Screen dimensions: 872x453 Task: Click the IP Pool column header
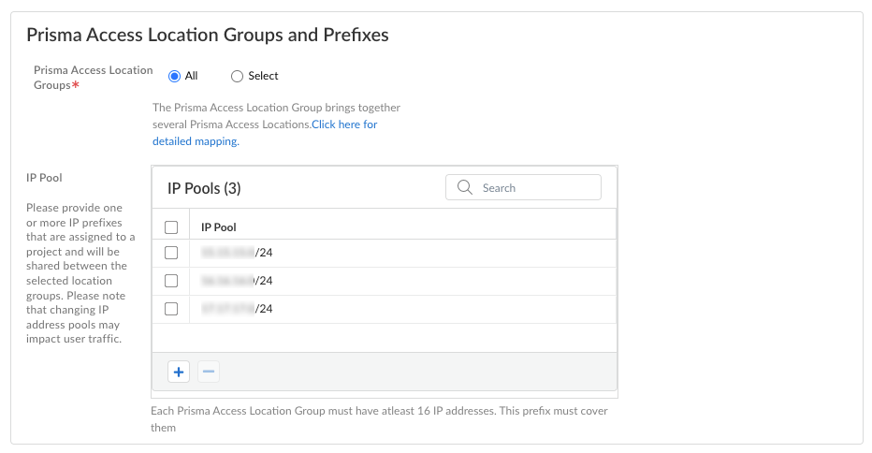tap(219, 226)
